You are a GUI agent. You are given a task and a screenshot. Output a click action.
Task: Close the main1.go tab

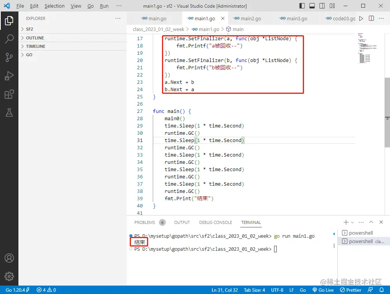coord(223,18)
